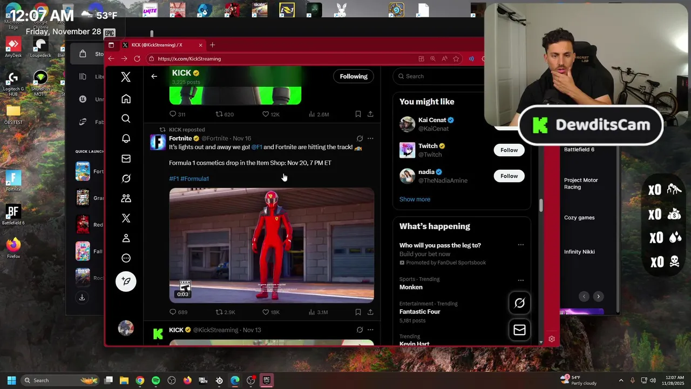Open the Explore magnifier icon in X sidebar
Viewport: 691px width, 389px height.
[x=126, y=118]
